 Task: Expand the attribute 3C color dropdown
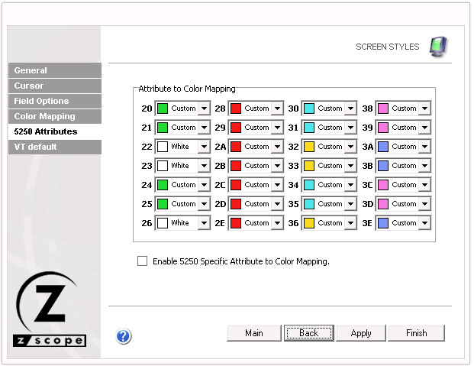[x=424, y=185]
